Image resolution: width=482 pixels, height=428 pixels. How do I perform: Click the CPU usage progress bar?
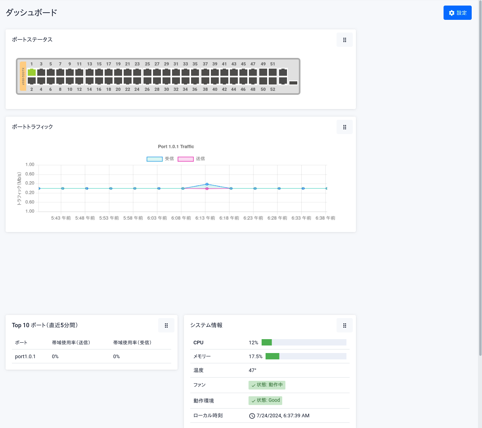coord(304,342)
